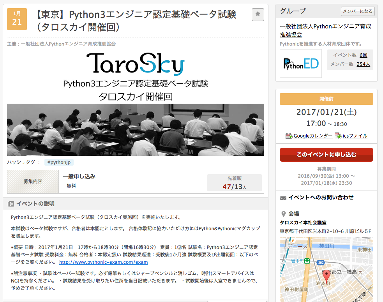The width and height of the screenshot is (383, 302).
Task: Click the 募集期間 label
Action: click(327, 169)
